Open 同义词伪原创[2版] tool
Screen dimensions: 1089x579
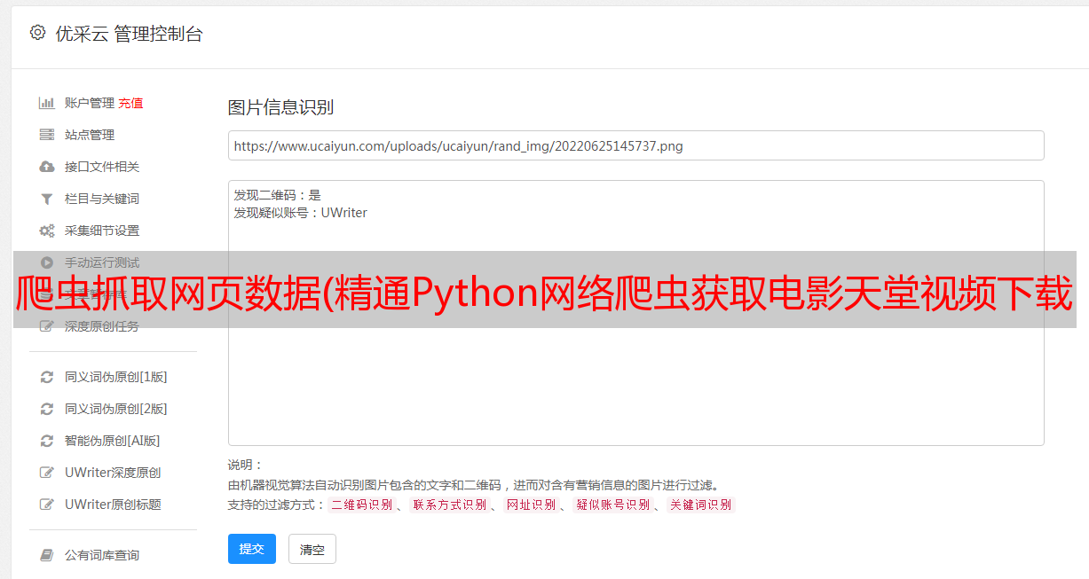click(x=115, y=409)
